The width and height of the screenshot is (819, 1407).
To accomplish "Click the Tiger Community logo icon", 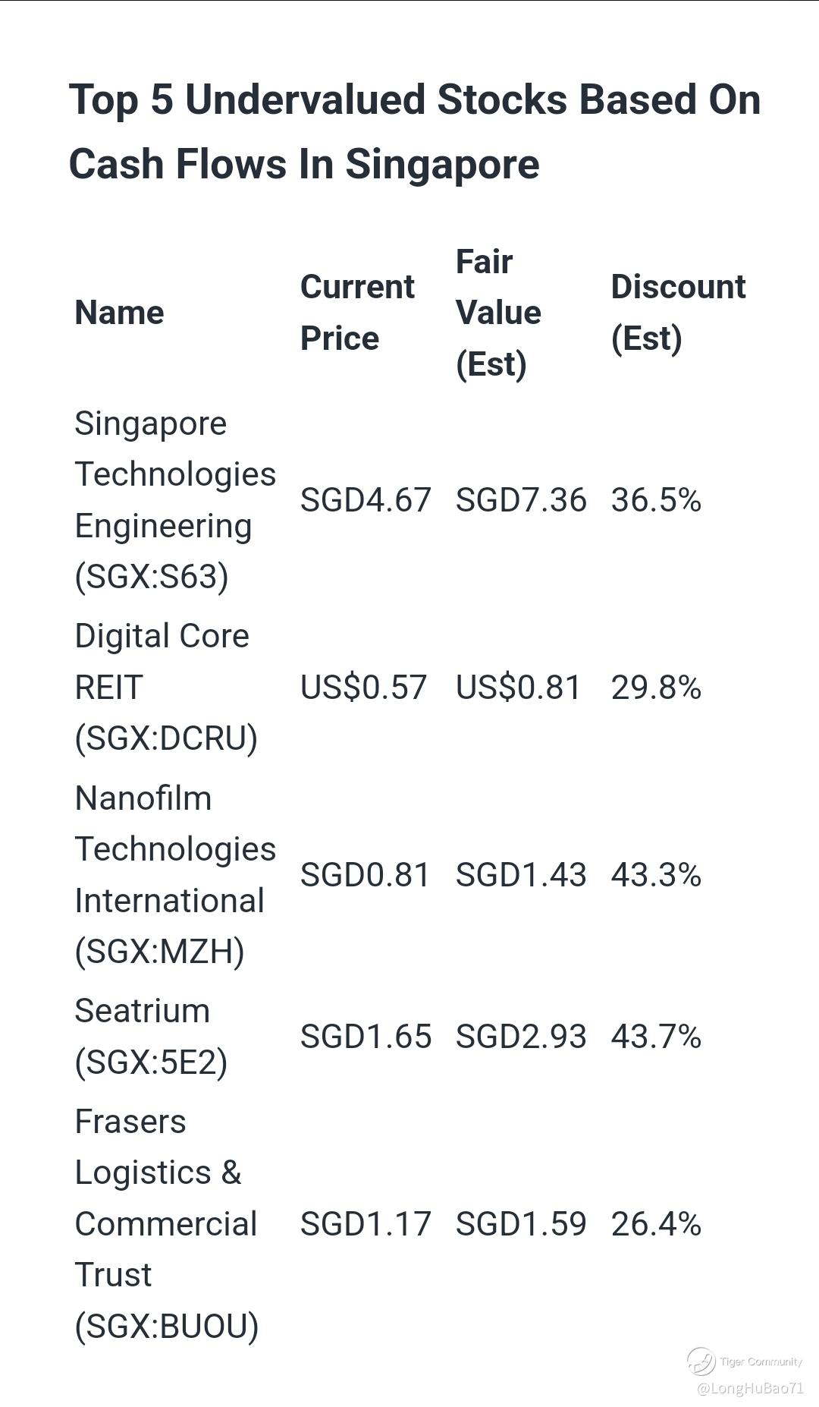I will (x=701, y=1361).
